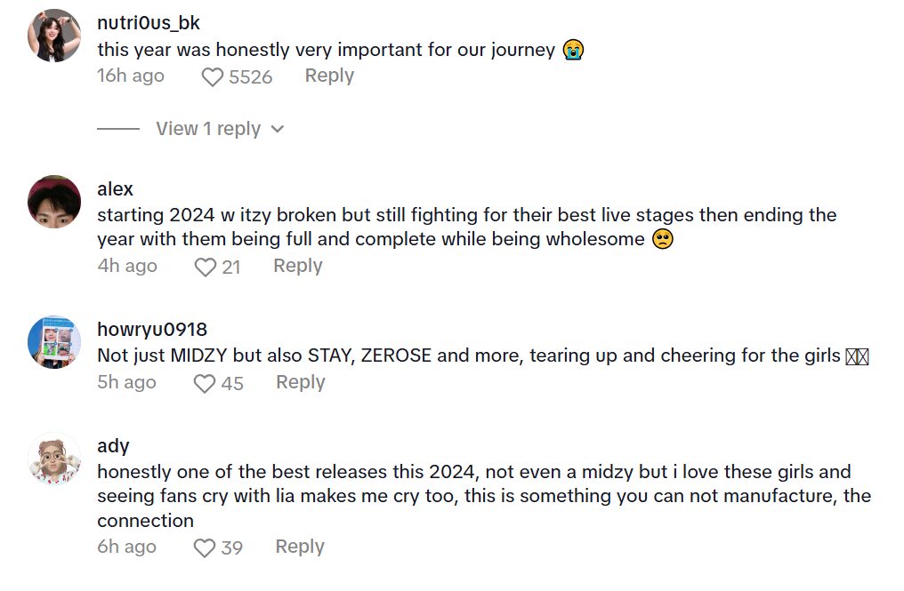This screenshot has height=591, width=904.
Task: Expand 'View 1 reply' thread
Action: click(x=208, y=129)
